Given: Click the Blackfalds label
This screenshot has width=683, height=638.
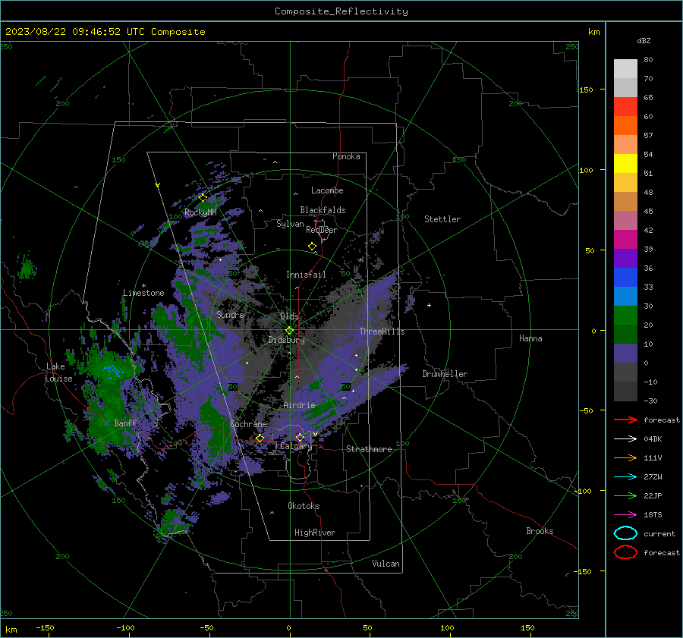Looking at the screenshot, I should [x=323, y=210].
